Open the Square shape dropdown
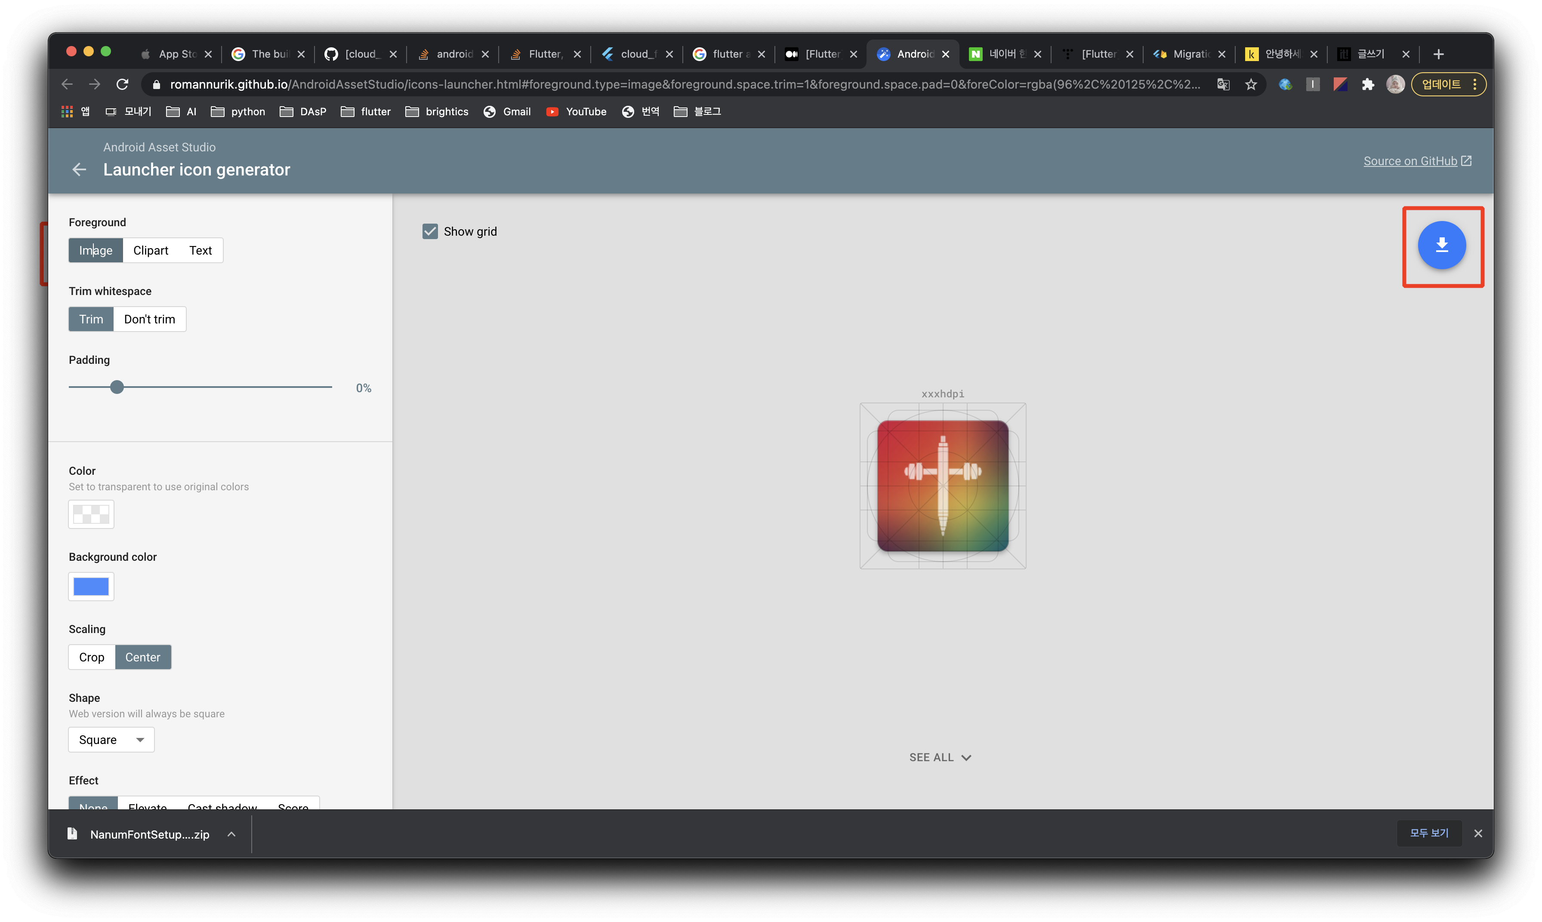The width and height of the screenshot is (1542, 922). 111,740
